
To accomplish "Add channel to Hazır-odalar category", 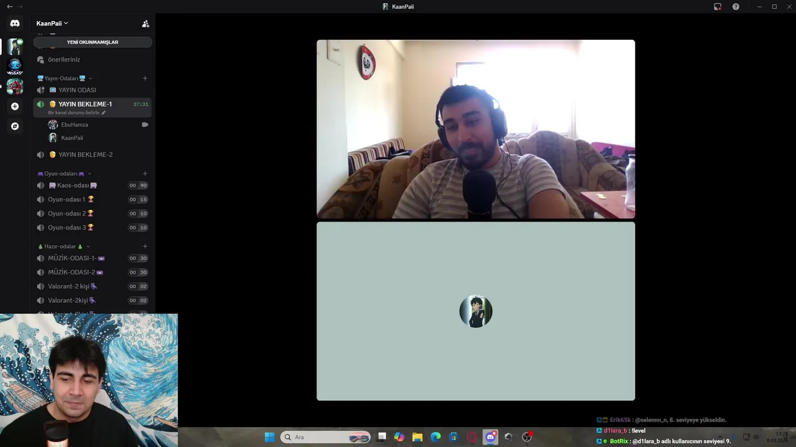I will [x=145, y=246].
